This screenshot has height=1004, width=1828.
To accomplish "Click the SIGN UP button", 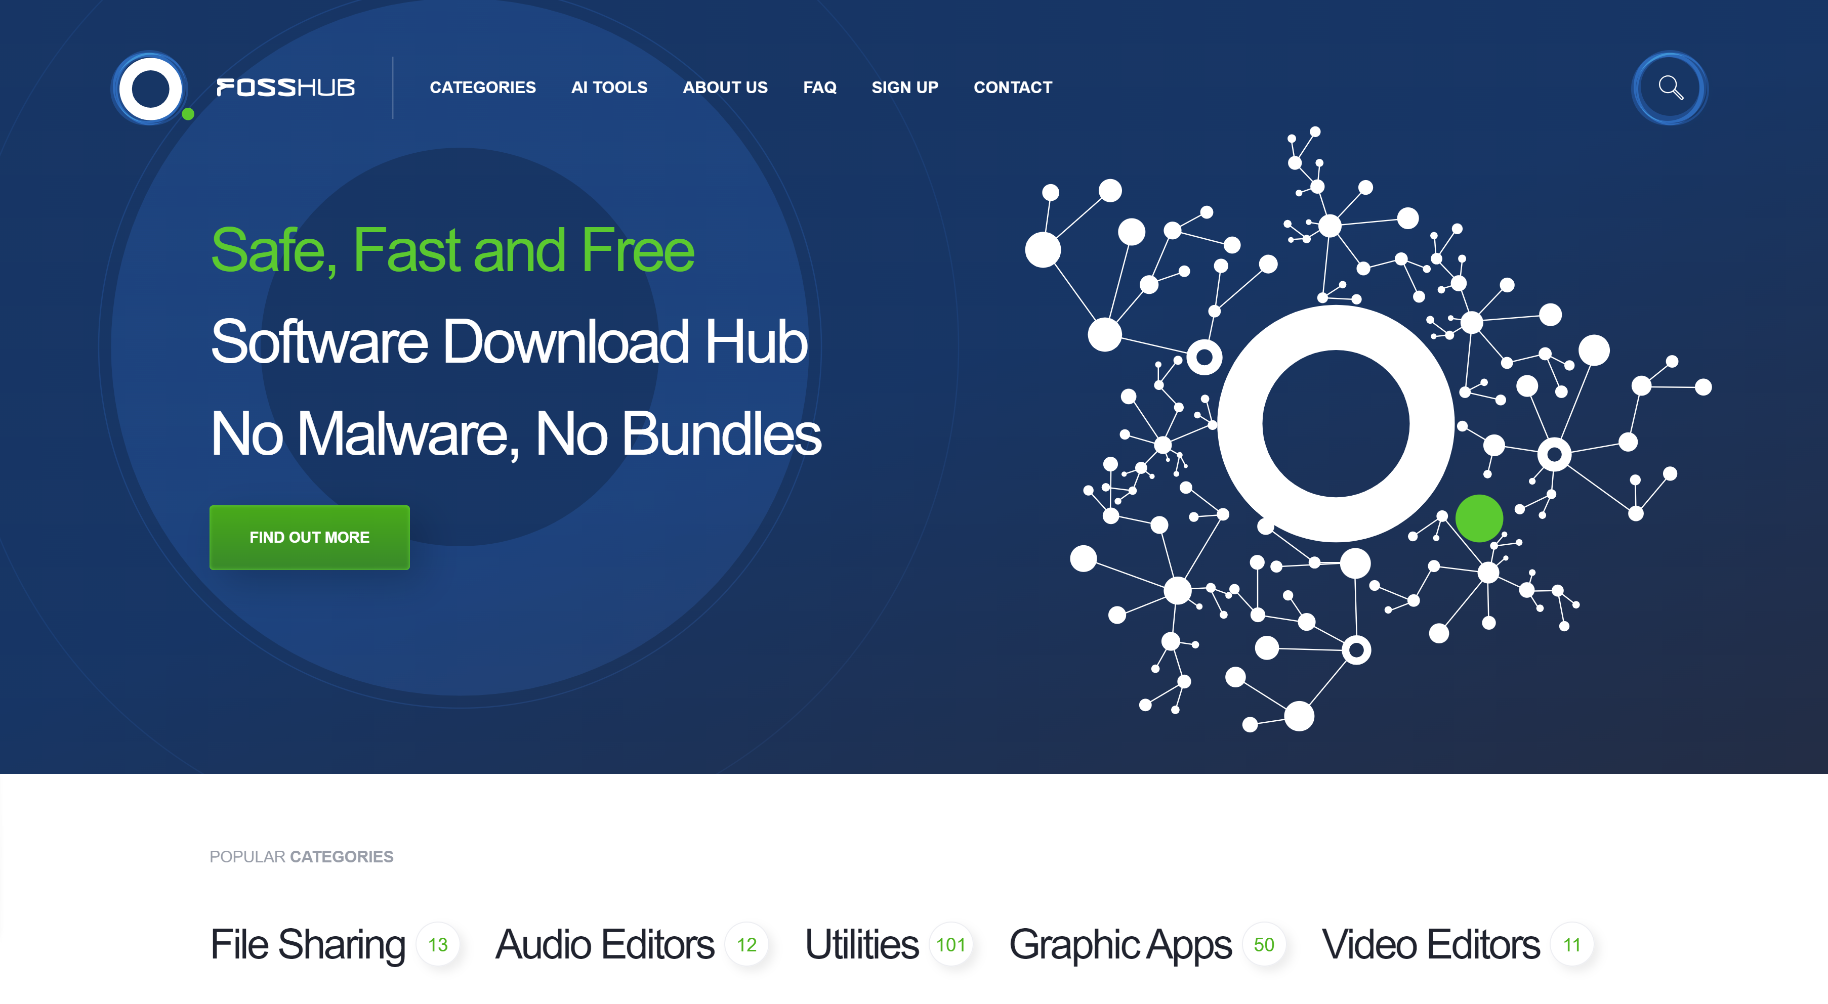I will tap(904, 86).
